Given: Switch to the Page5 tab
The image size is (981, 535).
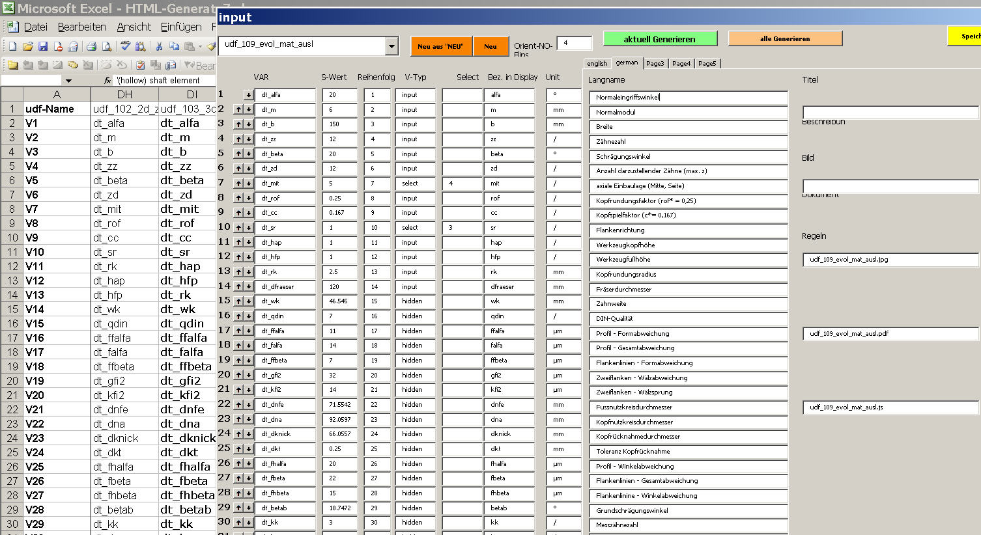Looking at the screenshot, I should [707, 64].
